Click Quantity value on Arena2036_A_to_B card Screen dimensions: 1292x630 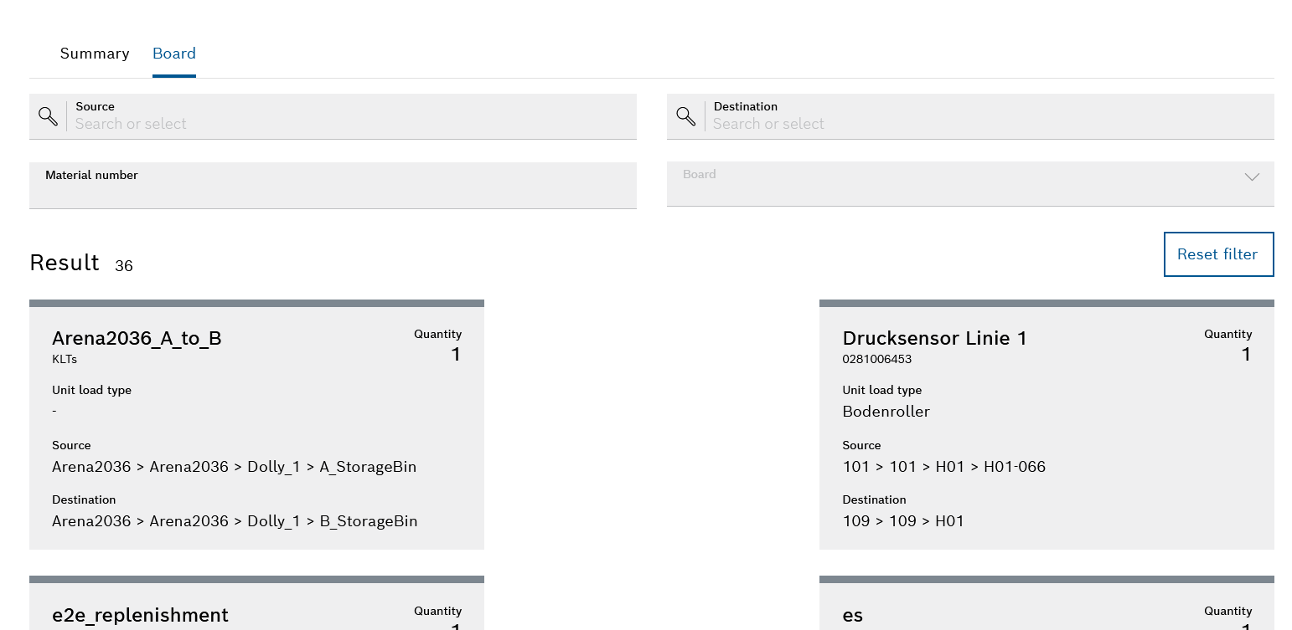coord(456,355)
